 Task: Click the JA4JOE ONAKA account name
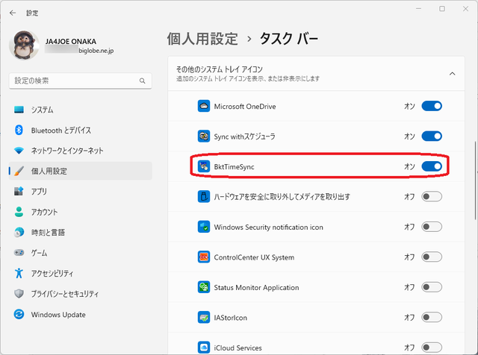click(x=71, y=42)
